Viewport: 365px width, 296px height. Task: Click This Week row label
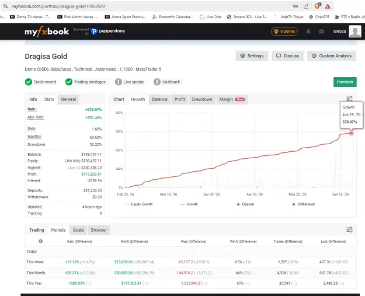pos(35,262)
